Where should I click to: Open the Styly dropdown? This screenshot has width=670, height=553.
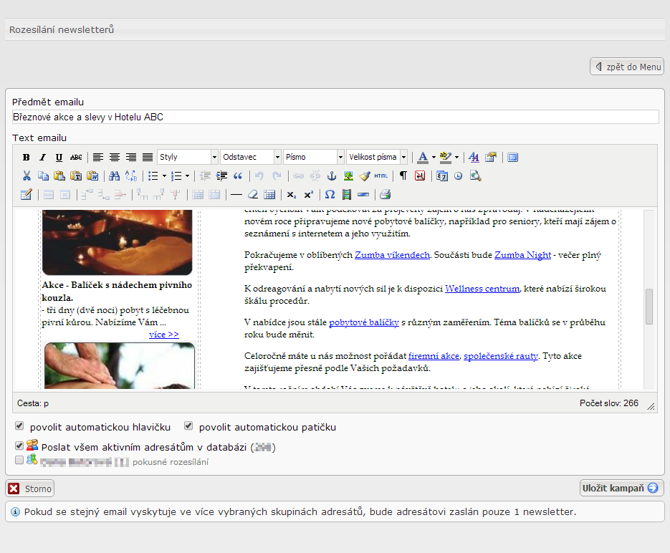tap(188, 157)
